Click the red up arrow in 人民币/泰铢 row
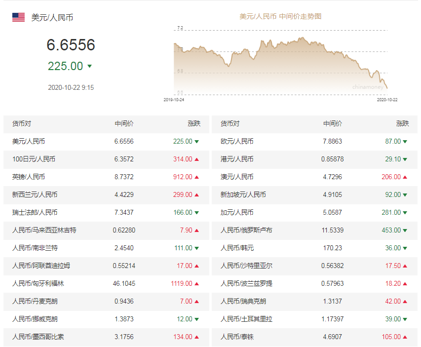Viewport: 421px width, 347px height. (x=405, y=337)
